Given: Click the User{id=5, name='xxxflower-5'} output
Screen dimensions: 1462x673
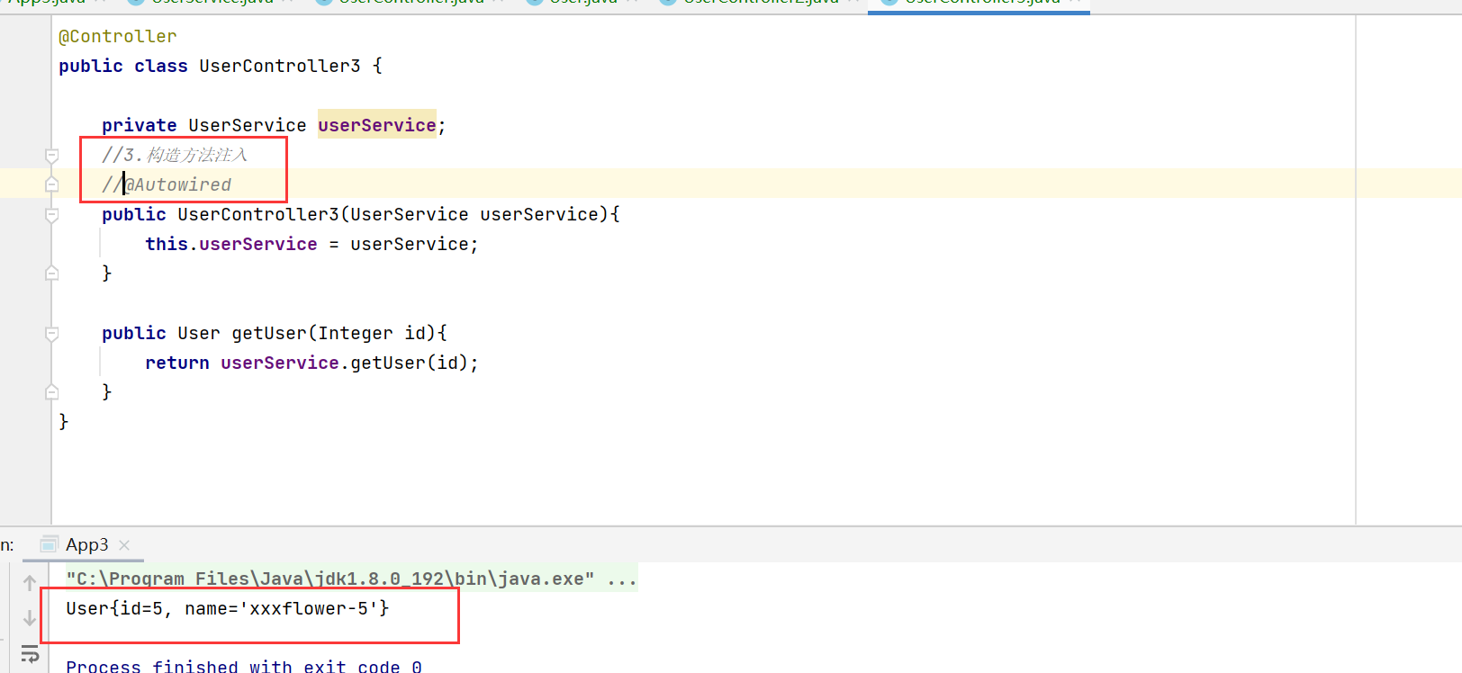Looking at the screenshot, I should tap(228, 608).
